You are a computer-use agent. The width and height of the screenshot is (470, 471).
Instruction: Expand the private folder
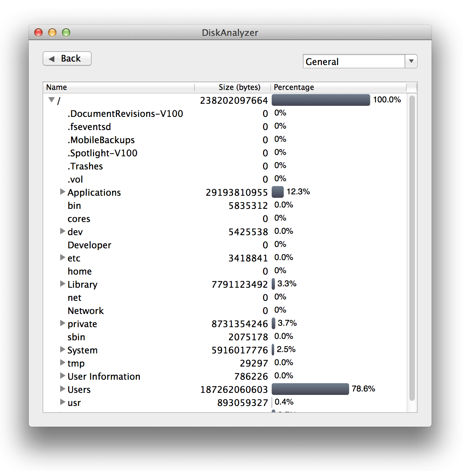pos(63,323)
